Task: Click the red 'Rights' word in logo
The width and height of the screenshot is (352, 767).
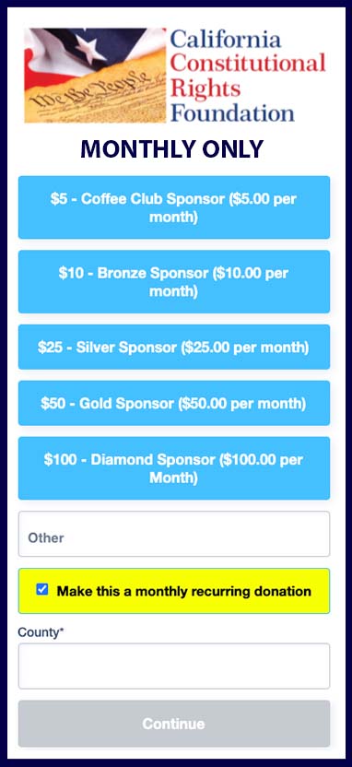Action: point(205,88)
